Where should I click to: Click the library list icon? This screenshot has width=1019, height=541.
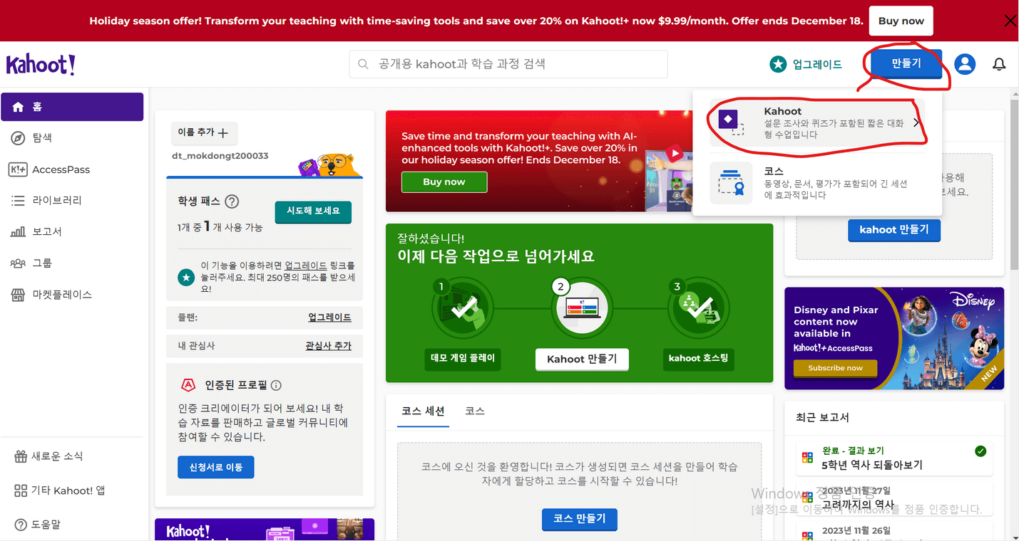coord(18,201)
